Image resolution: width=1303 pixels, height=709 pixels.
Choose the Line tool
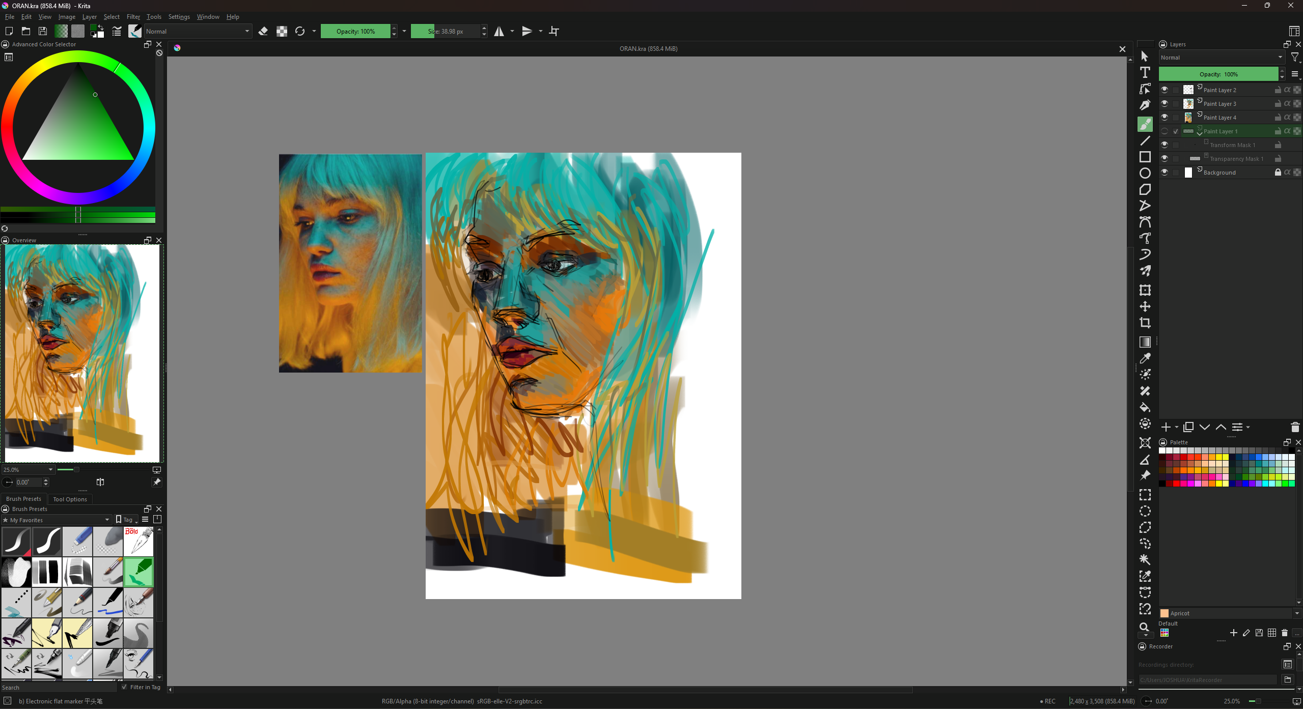1145,140
